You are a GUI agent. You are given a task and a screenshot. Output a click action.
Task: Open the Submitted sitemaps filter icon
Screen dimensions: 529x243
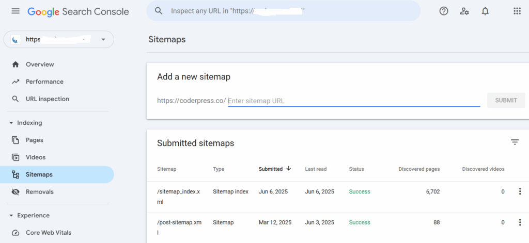(515, 142)
